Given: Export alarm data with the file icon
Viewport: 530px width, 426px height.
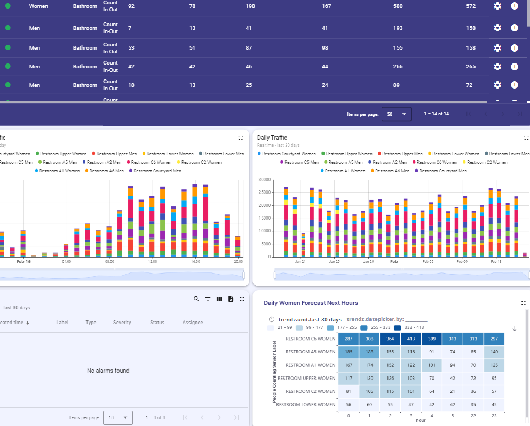Looking at the screenshot, I should (231, 299).
